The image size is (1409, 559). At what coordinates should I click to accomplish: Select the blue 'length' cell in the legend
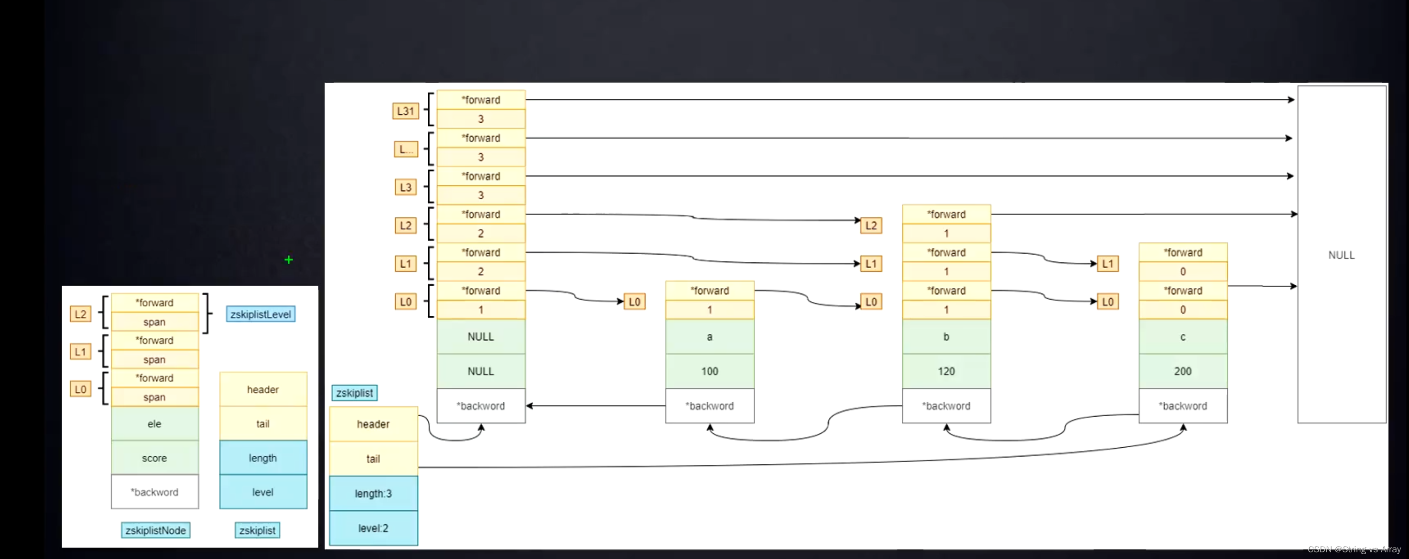263,458
